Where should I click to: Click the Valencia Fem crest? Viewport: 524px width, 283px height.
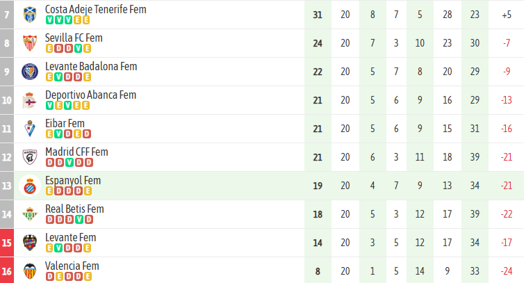point(30,271)
